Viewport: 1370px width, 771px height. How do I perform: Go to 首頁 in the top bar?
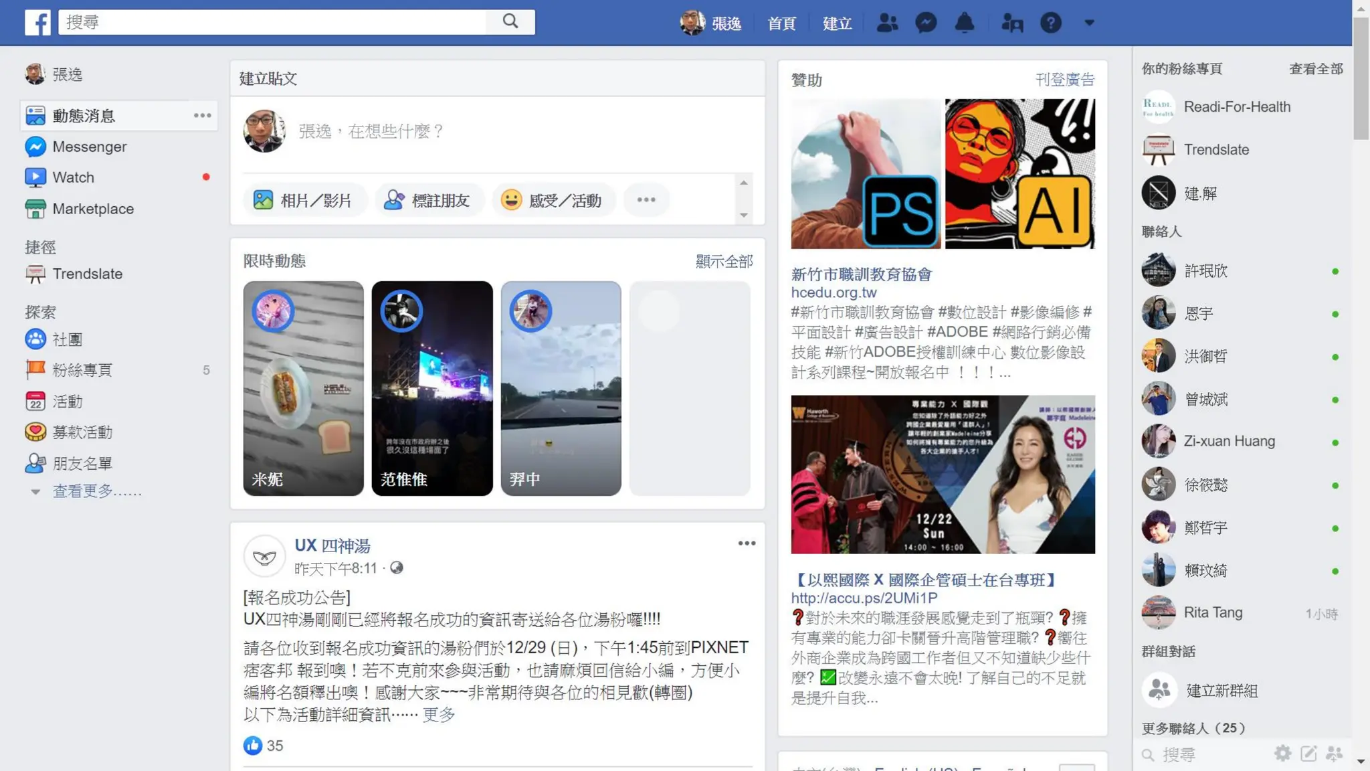[781, 23]
